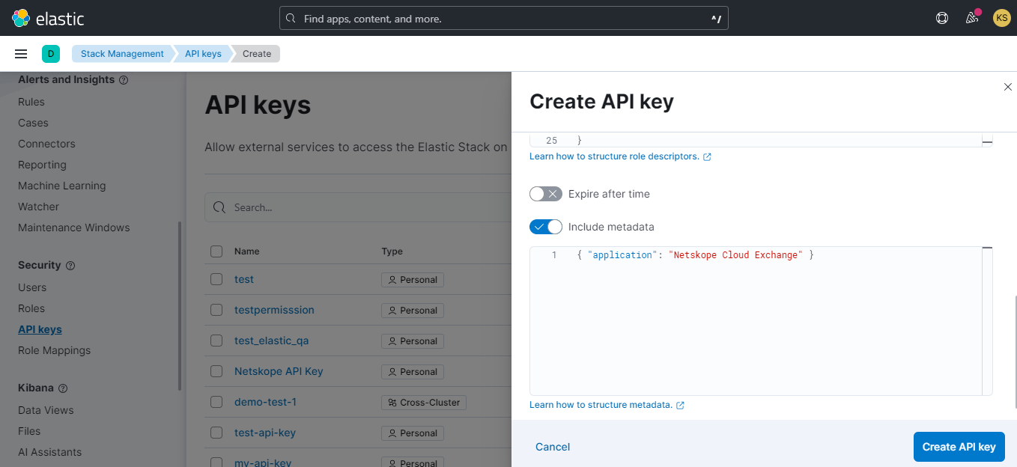Click the Create API key button
The height and width of the screenshot is (467, 1017).
pos(959,447)
